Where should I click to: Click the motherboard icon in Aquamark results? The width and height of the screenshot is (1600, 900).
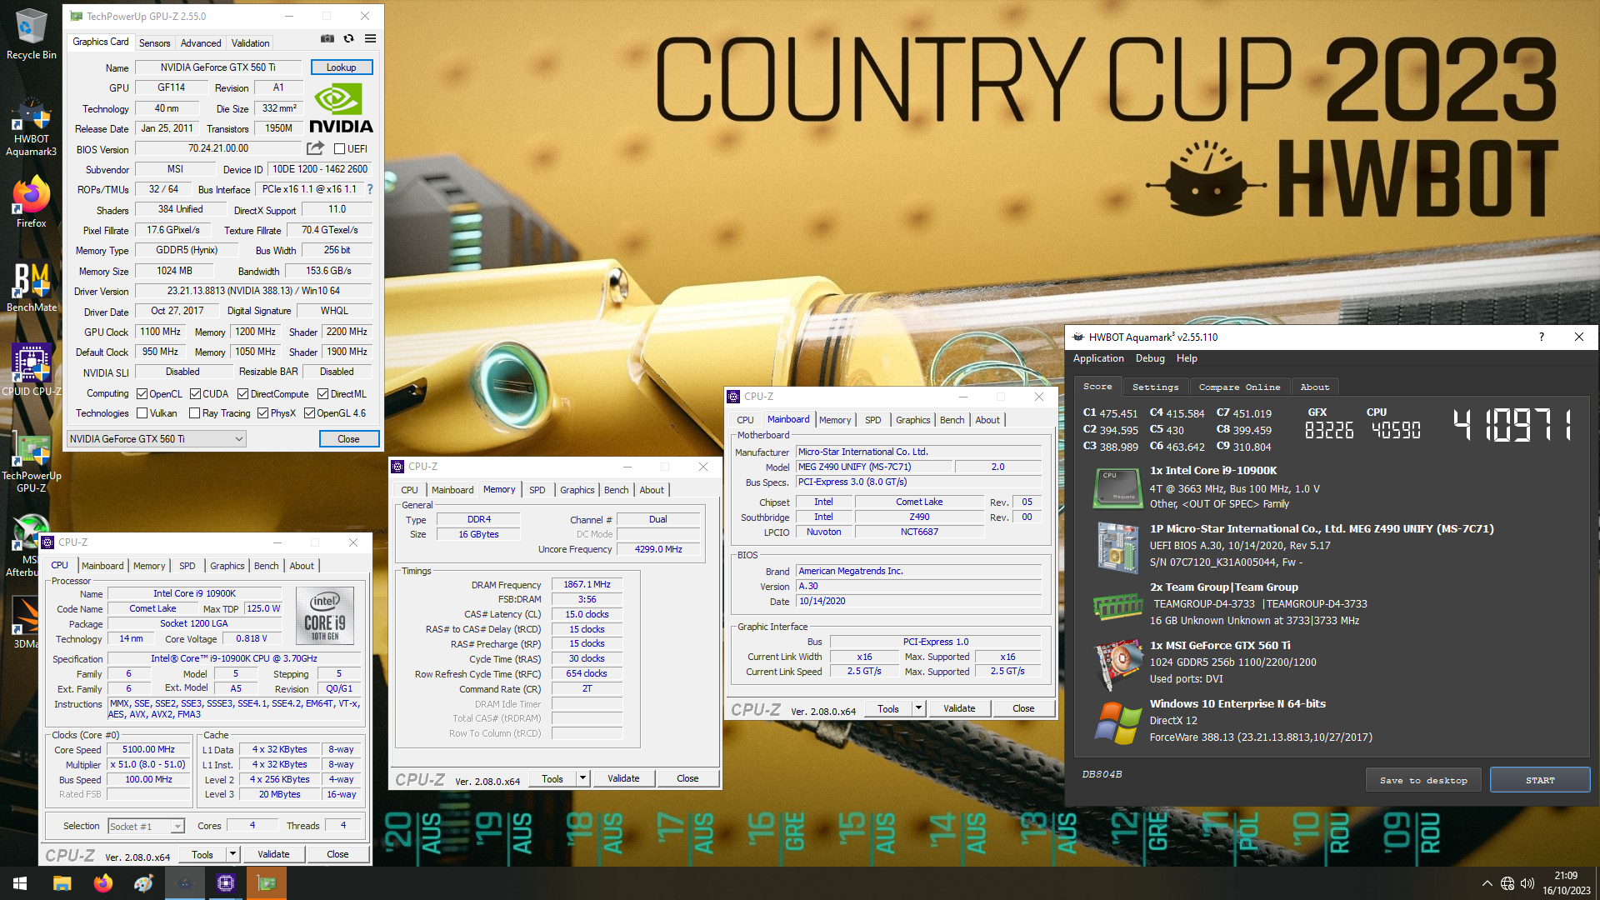[1117, 547]
